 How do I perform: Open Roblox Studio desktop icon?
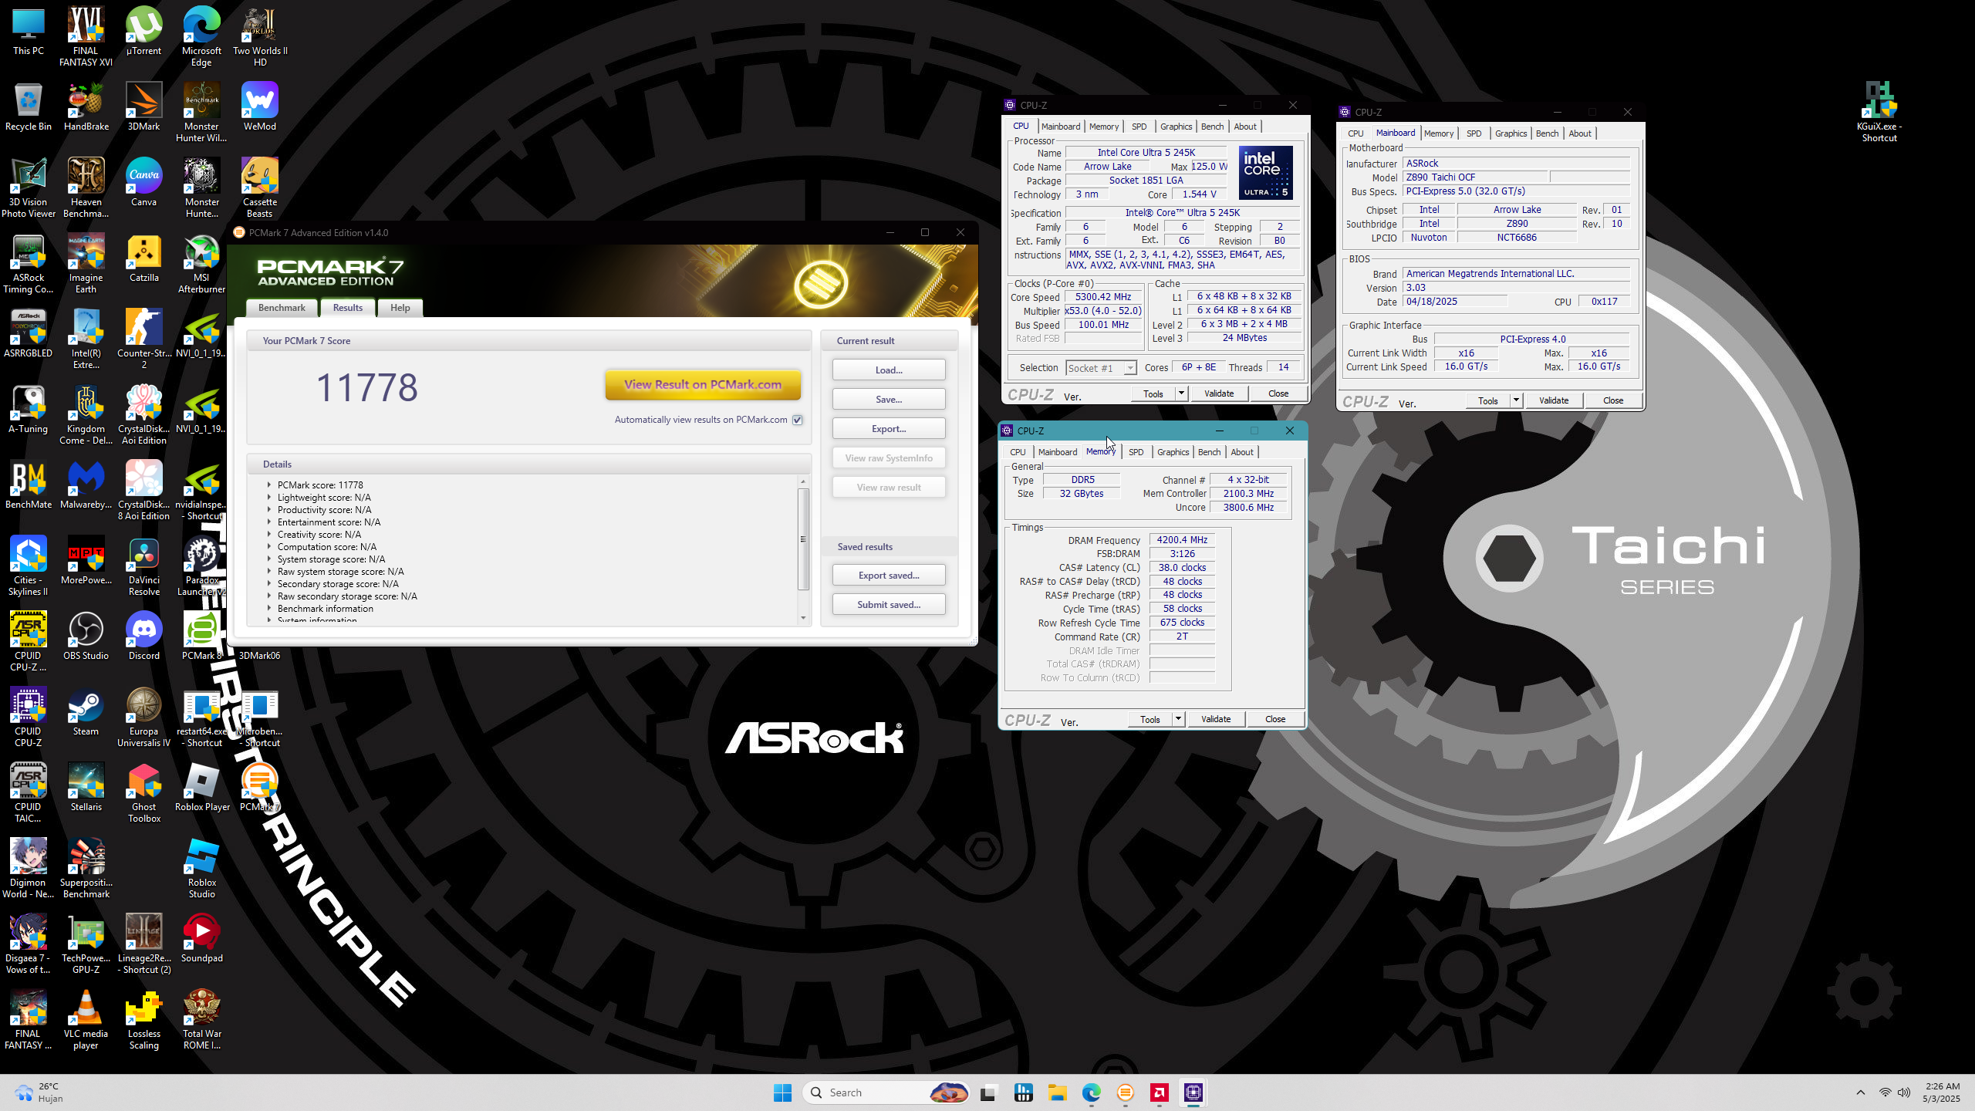201,869
